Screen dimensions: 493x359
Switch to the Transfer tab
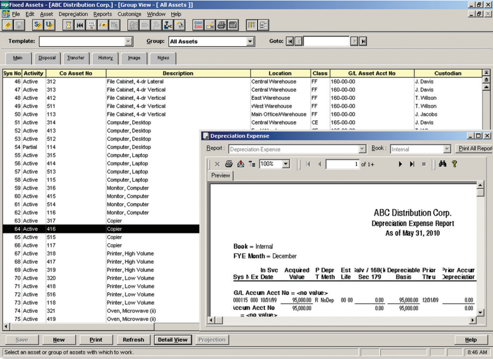tap(76, 58)
